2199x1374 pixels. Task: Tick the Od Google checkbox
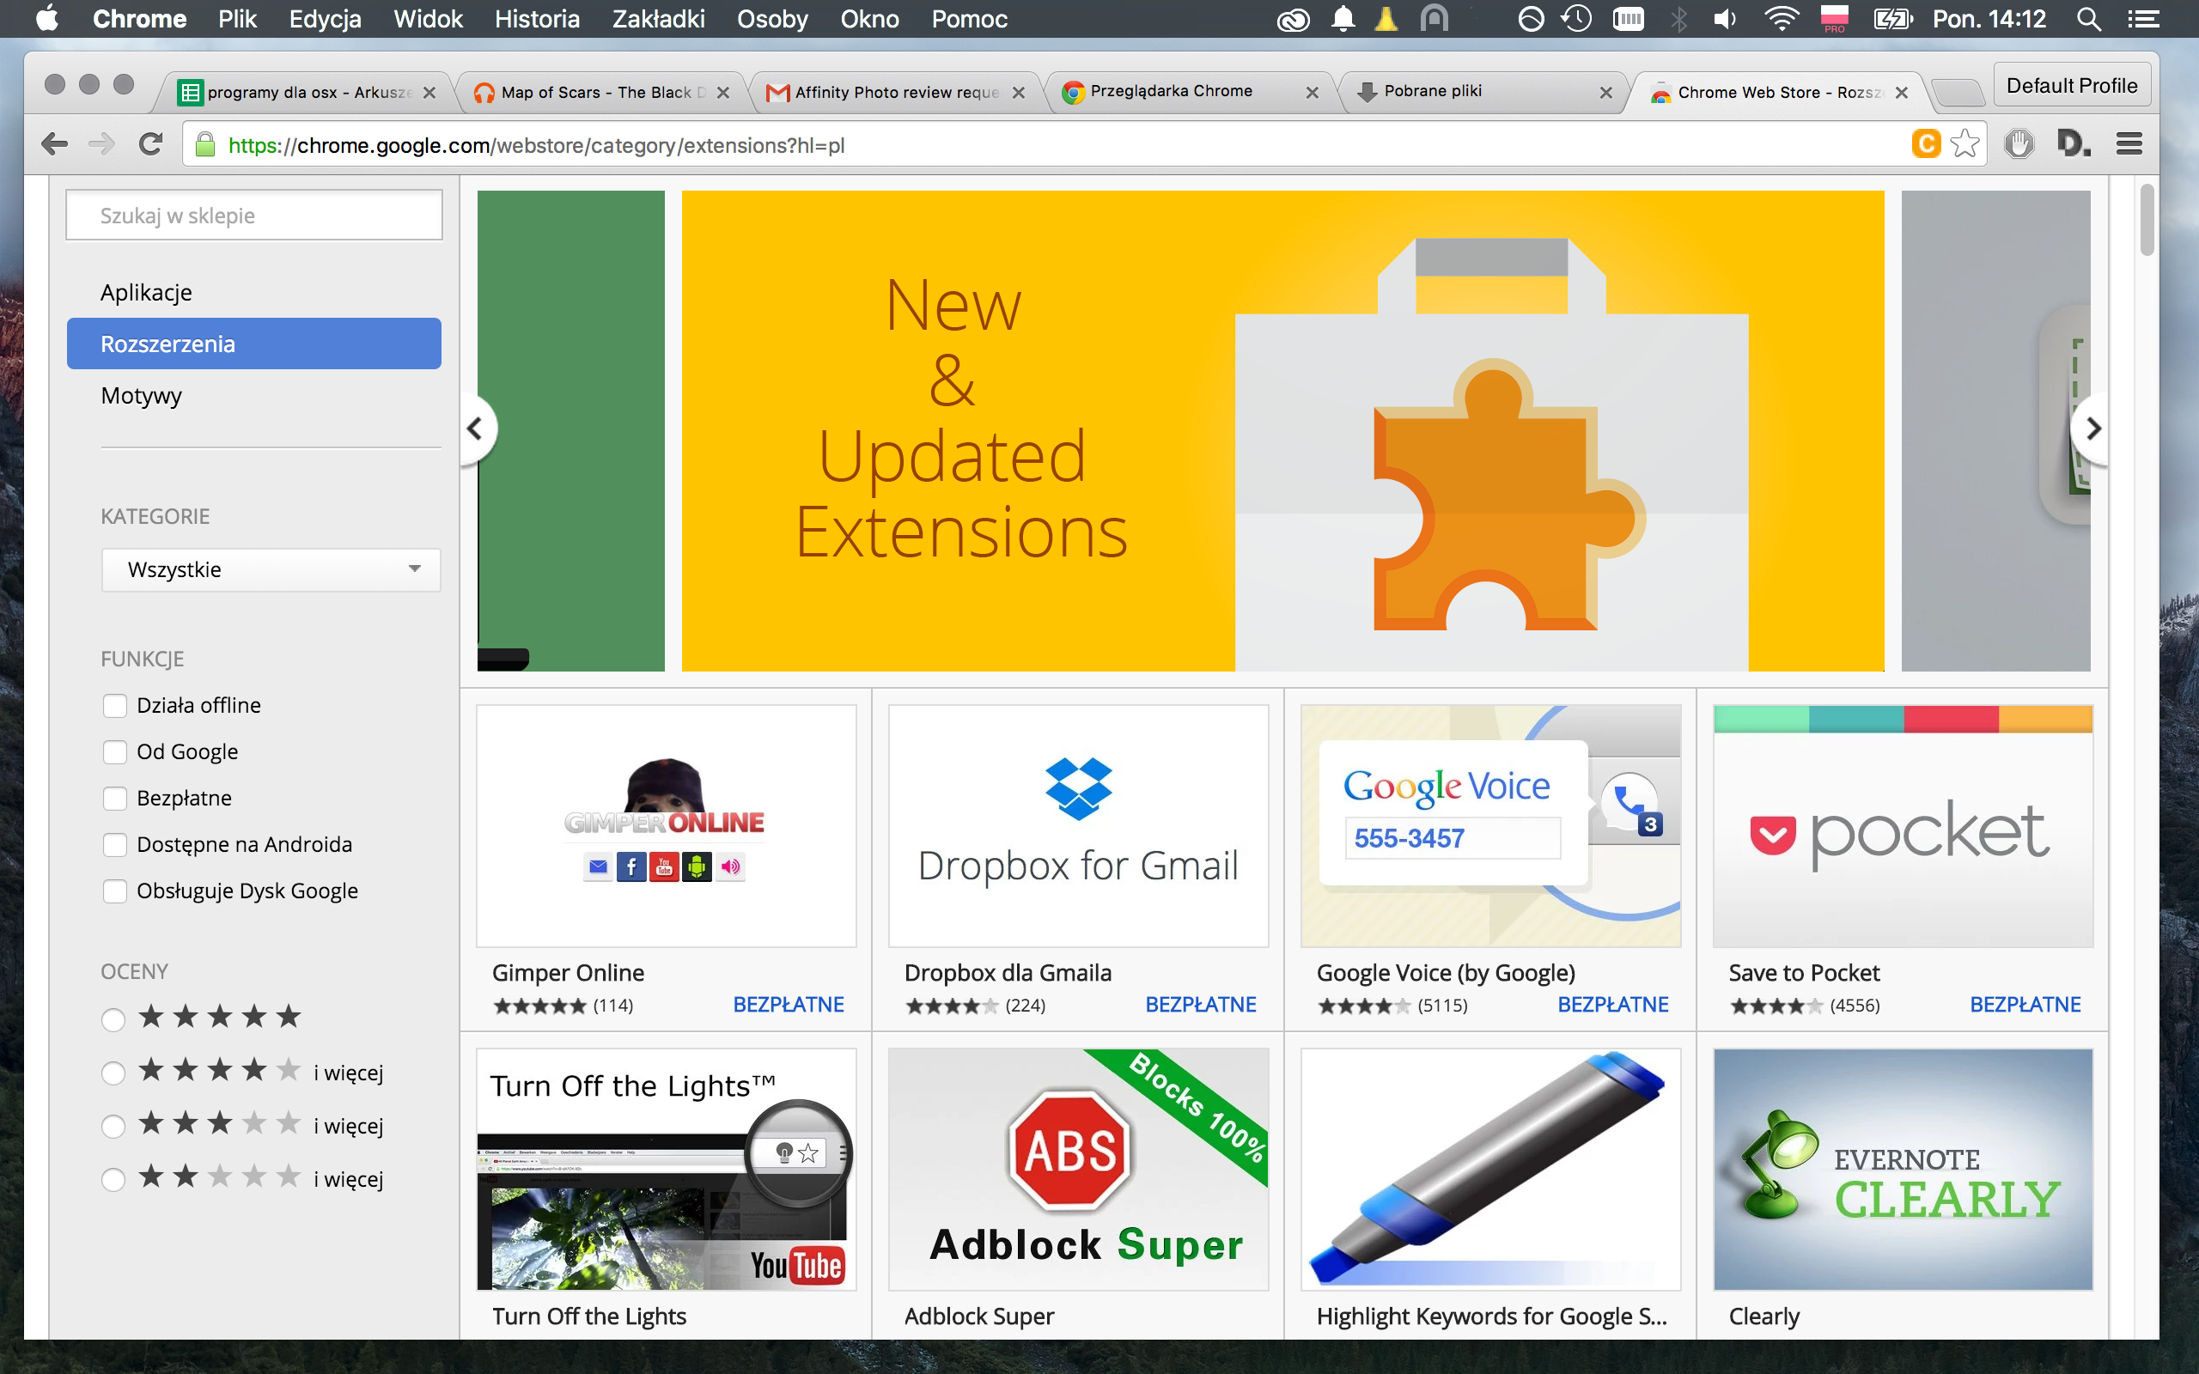tap(114, 751)
